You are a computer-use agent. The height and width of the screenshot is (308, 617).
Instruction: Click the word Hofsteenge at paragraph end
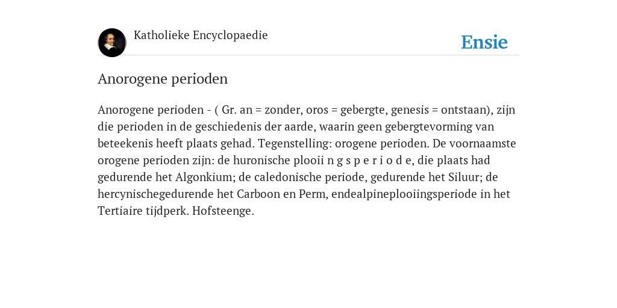223,211
